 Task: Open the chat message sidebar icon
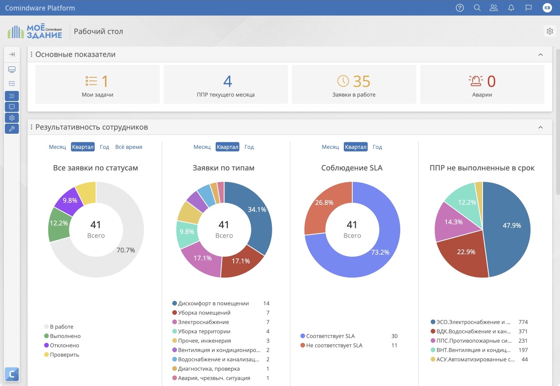12,107
